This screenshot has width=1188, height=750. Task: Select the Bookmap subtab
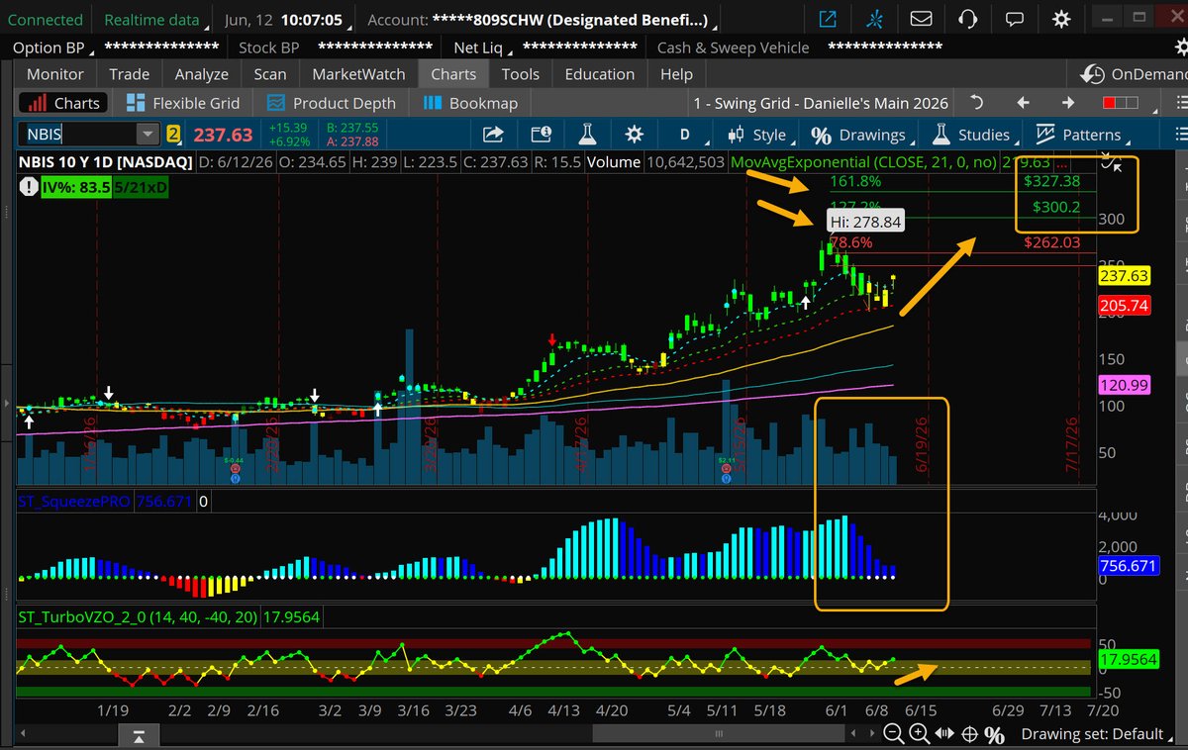[471, 103]
